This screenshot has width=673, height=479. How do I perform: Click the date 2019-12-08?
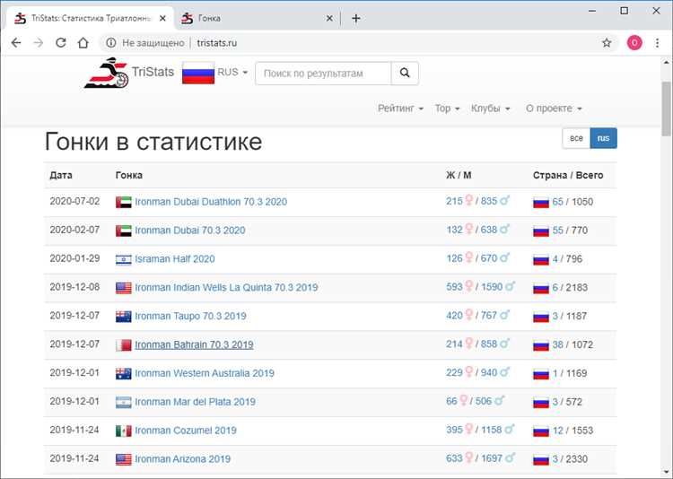pyautogui.click(x=74, y=287)
